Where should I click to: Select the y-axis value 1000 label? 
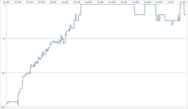point(3,107)
